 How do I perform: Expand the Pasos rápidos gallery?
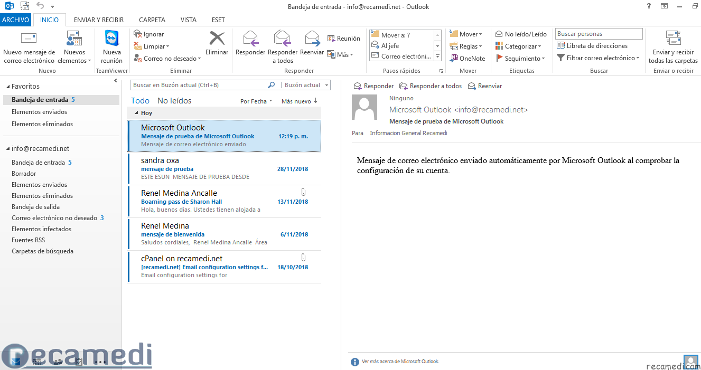click(x=437, y=56)
